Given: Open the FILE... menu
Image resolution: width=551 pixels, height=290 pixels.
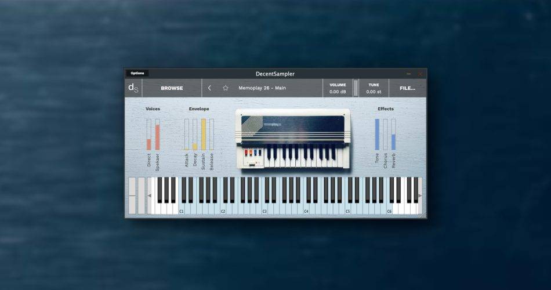Looking at the screenshot, I should tap(407, 88).
